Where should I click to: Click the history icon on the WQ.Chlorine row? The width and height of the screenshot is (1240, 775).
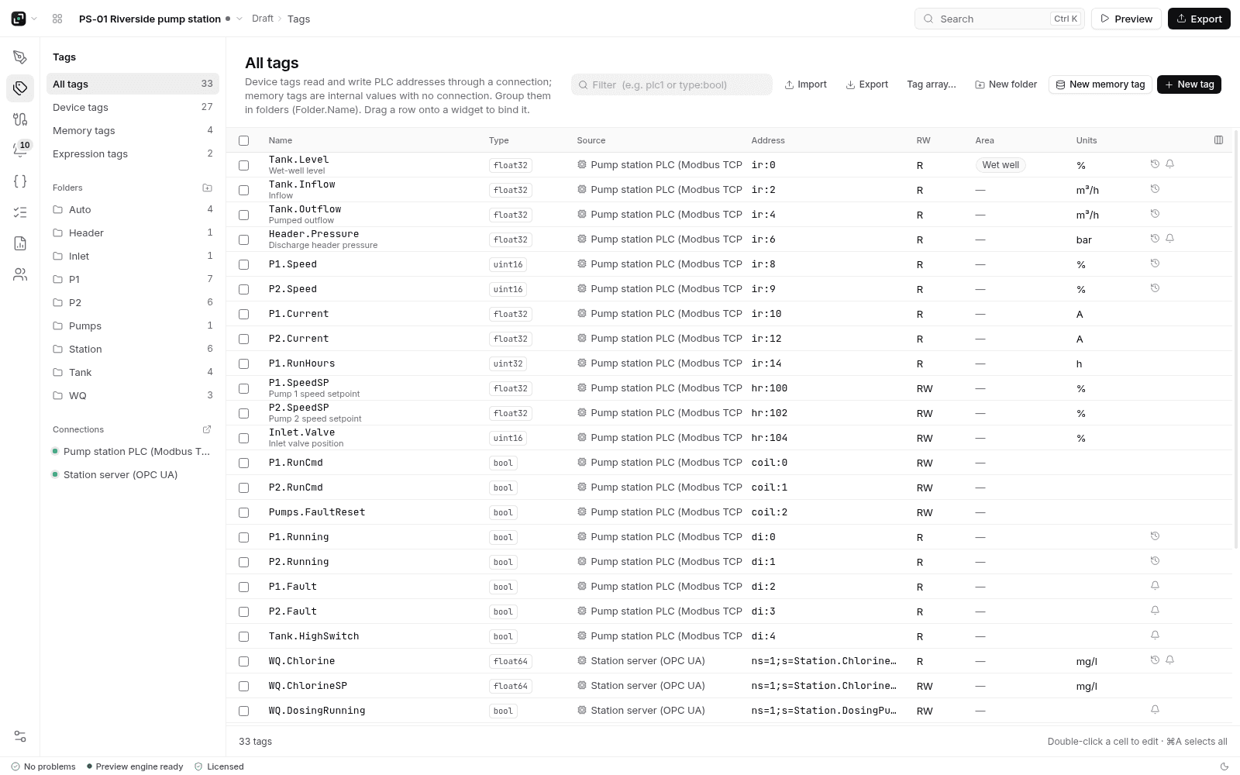(1155, 660)
